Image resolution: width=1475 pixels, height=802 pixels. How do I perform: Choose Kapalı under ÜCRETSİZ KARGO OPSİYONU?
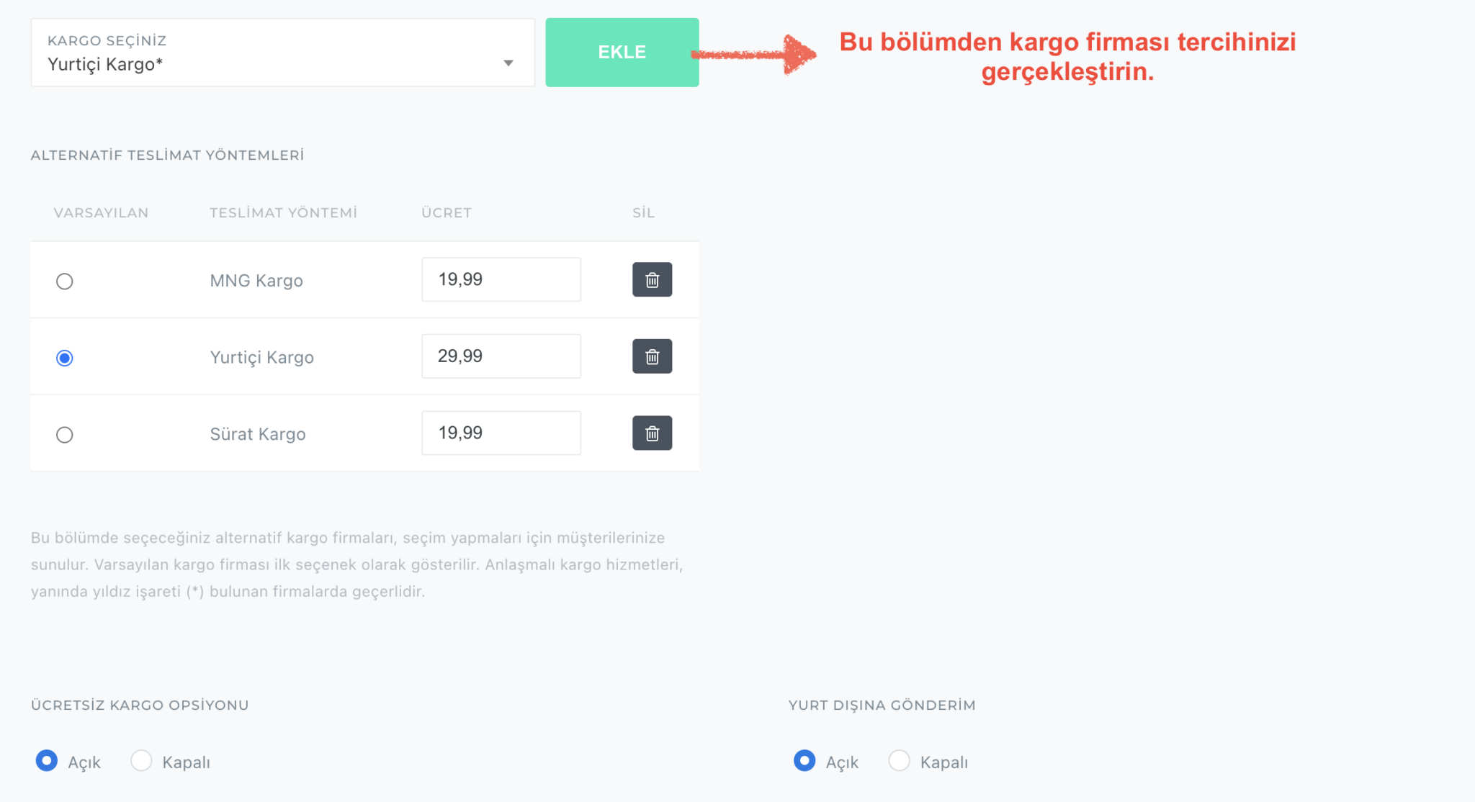click(141, 760)
